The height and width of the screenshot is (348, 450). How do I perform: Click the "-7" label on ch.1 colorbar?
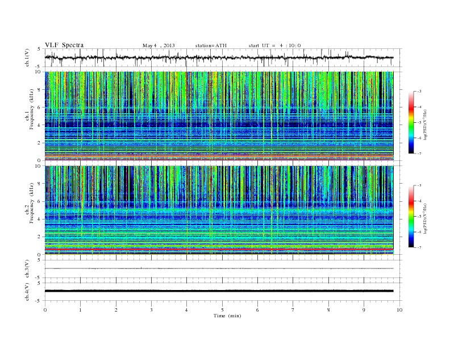point(419,154)
